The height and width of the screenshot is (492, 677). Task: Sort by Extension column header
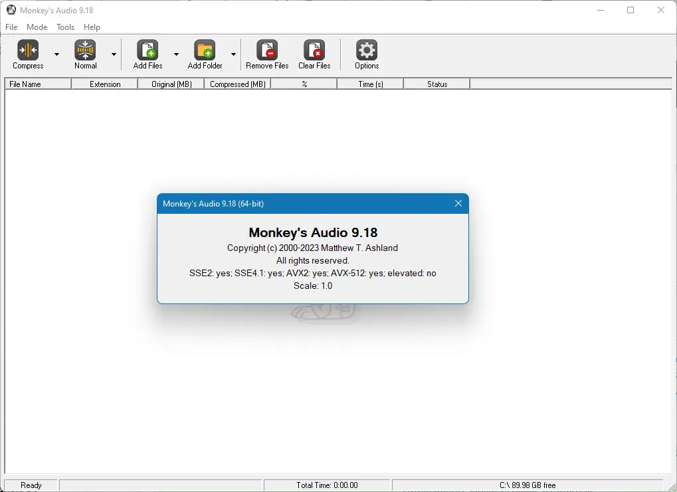pos(105,84)
